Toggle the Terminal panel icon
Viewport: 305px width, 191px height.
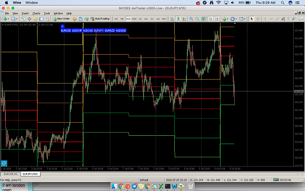(41, 19)
